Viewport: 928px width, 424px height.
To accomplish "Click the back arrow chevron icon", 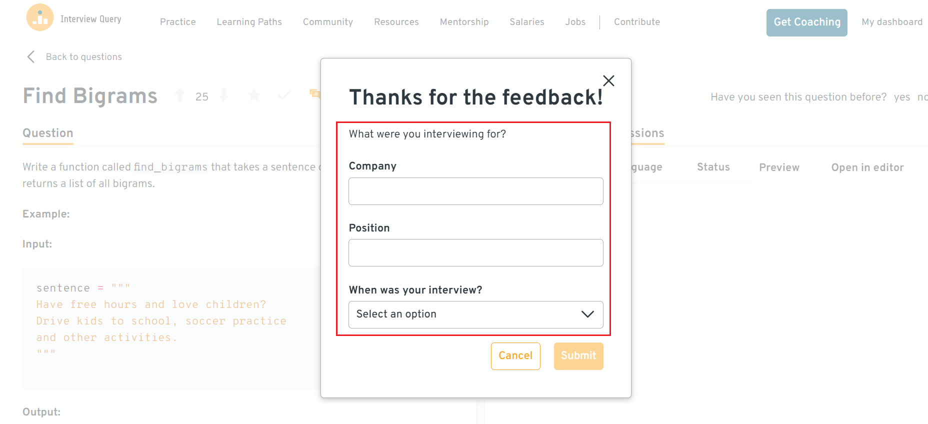I will (x=31, y=57).
